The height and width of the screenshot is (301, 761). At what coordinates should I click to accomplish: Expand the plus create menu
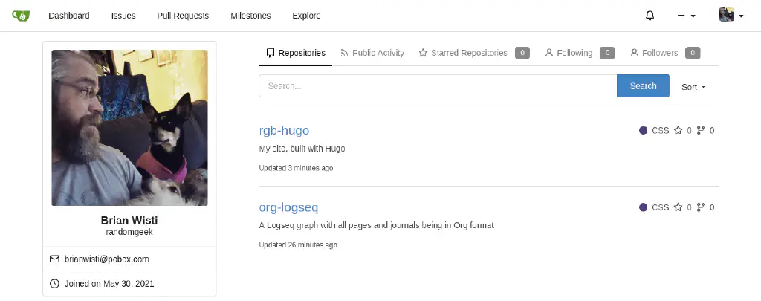(x=686, y=16)
